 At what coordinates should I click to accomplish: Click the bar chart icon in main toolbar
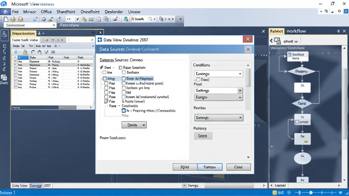point(91,19)
